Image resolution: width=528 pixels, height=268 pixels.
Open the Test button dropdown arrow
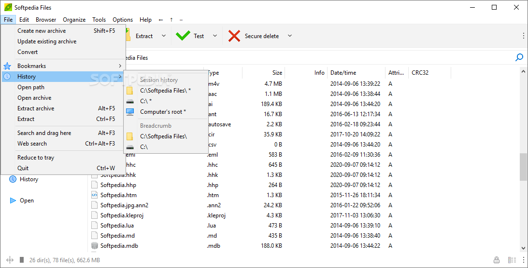(x=215, y=36)
